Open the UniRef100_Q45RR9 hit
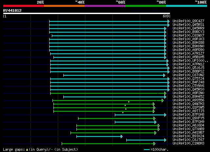Viewport: 210px width, 152px height. point(188,28)
